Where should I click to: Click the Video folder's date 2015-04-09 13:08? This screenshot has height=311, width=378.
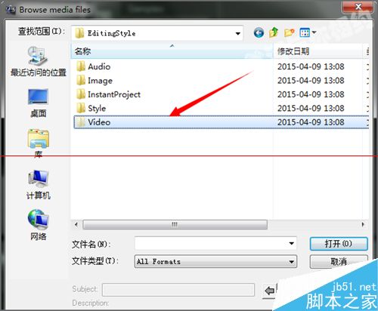click(x=311, y=122)
